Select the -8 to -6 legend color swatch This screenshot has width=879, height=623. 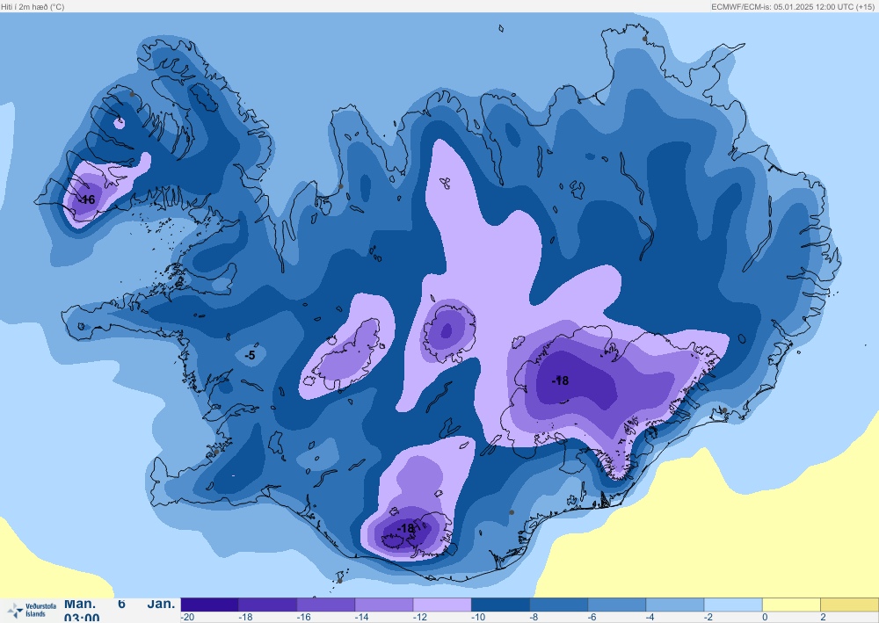(559, 605)
